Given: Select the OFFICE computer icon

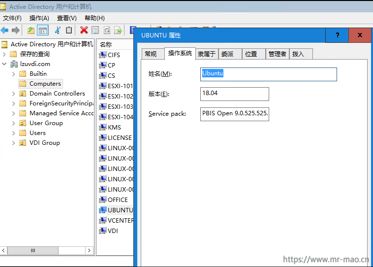Looking at the screenshot, I should tap(102, 200).
